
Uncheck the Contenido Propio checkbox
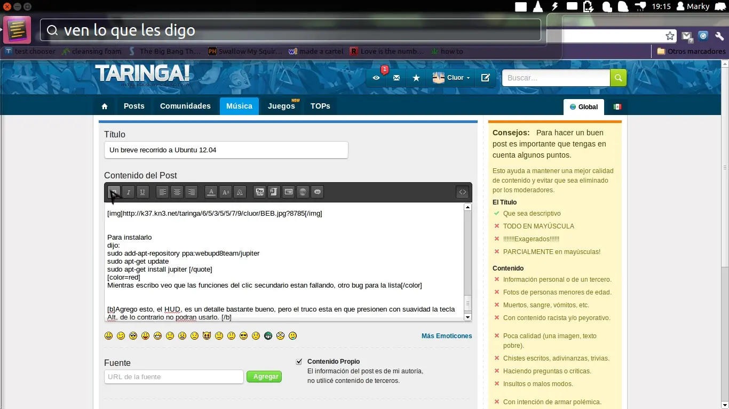299,361
